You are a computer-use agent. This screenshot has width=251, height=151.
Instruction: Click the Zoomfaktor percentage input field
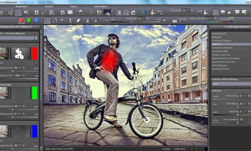pos(186,10)
